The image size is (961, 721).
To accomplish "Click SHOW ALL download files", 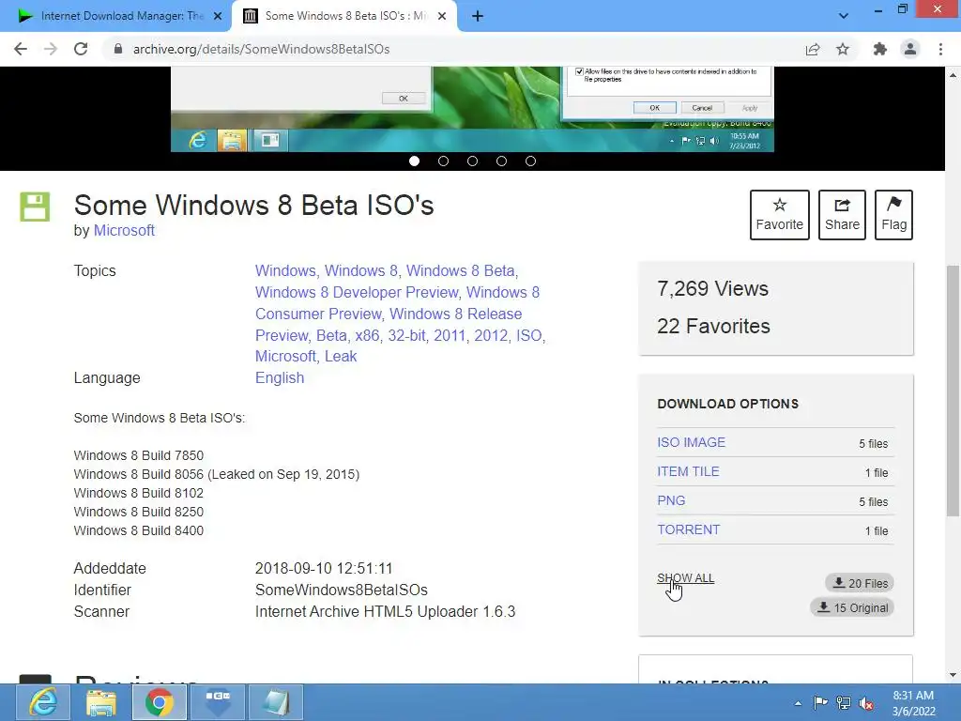I will pyautogui.click(x=685, y=578).
